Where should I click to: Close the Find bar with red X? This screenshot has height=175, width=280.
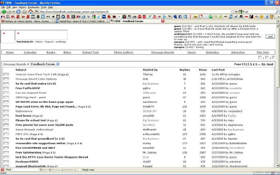coord(2,170)
